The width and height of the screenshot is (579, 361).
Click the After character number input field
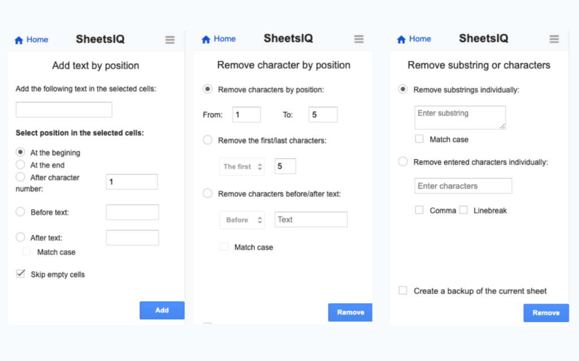tap(132, 182)
